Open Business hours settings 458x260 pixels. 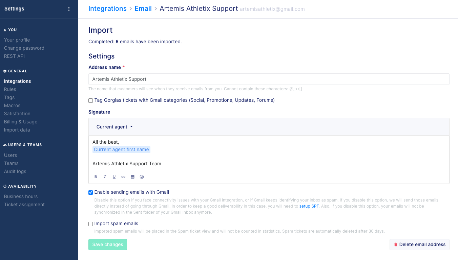21,196
